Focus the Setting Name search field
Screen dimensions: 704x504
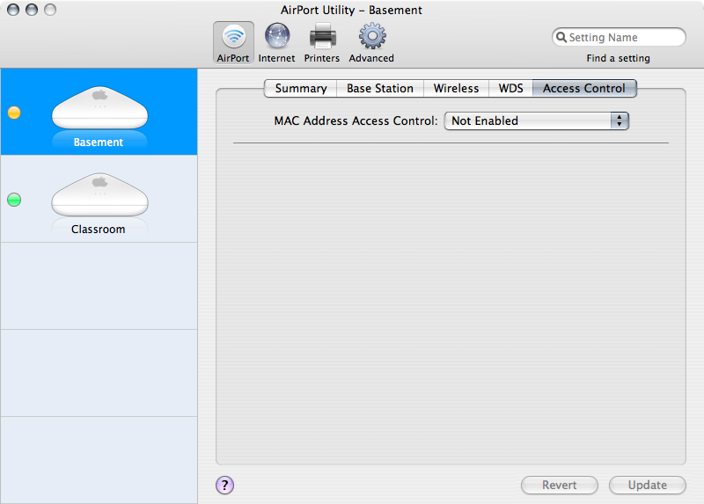tap(619, 37)
